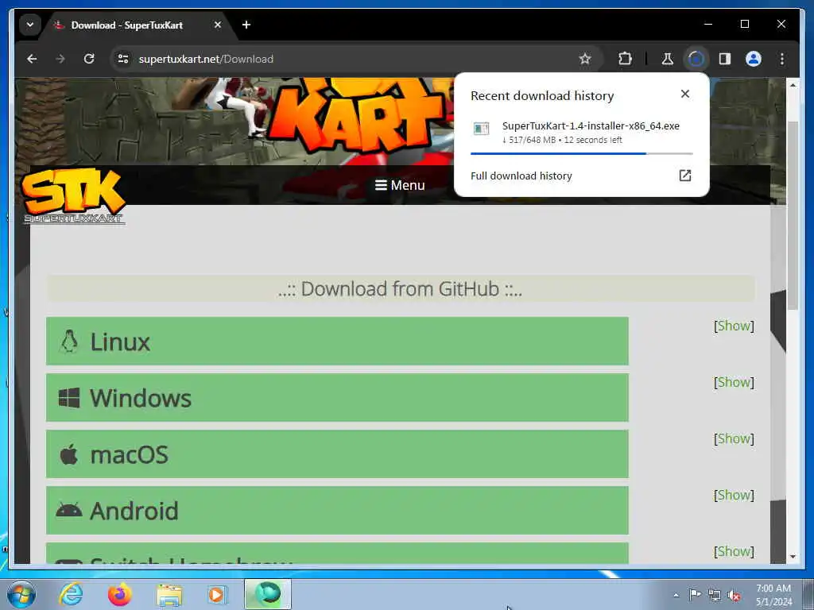814x610 pixels.
Task: Expand the Android download section
Action: (x=337, y=511)
